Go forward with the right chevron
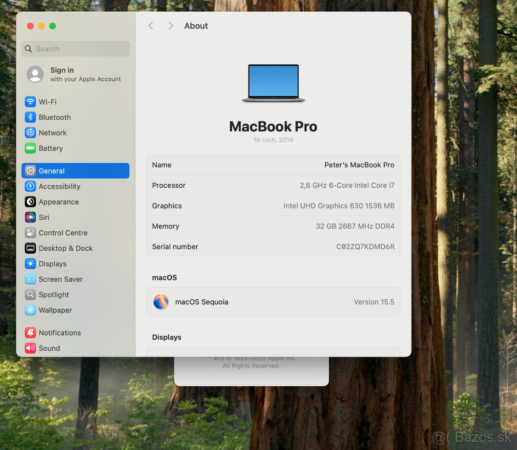 click(171, 26)
